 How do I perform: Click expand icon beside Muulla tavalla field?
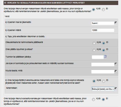116,71
